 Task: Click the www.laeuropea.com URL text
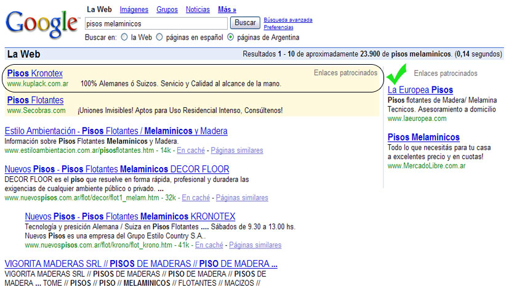417,118
